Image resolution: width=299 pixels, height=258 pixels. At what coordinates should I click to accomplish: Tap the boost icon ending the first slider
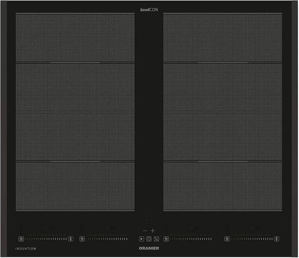pyautogui.click(x=71, y=239)
